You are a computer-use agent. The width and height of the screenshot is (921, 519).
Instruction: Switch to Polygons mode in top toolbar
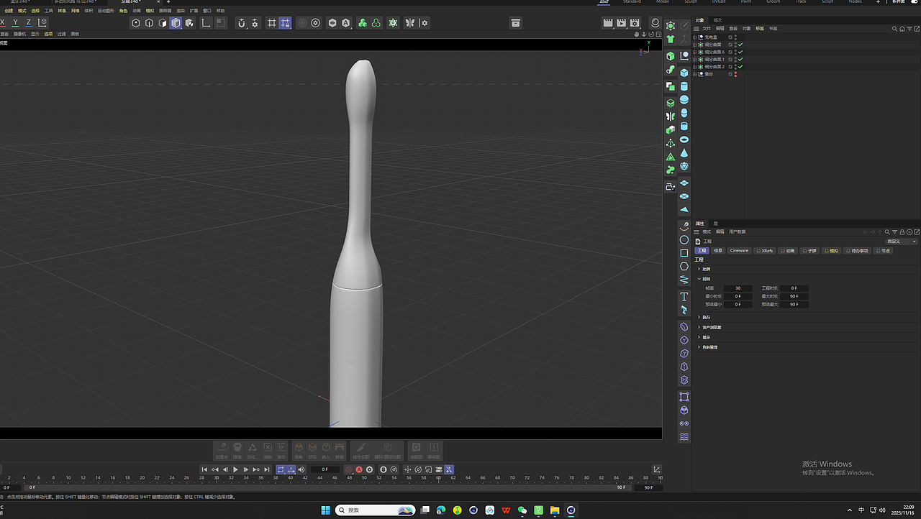point(163,23)
